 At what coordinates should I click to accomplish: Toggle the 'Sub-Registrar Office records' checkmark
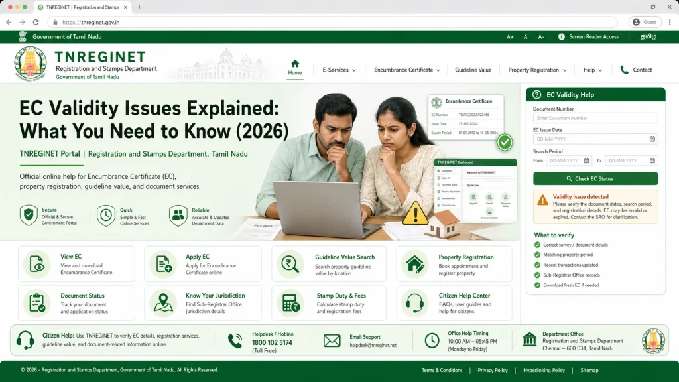537,275
